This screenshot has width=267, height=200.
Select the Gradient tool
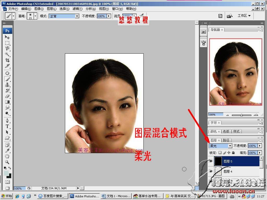point(7,102)
